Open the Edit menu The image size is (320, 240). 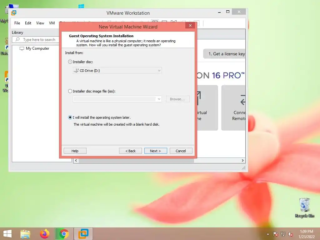pyautogui.click(x=28, y=23)
